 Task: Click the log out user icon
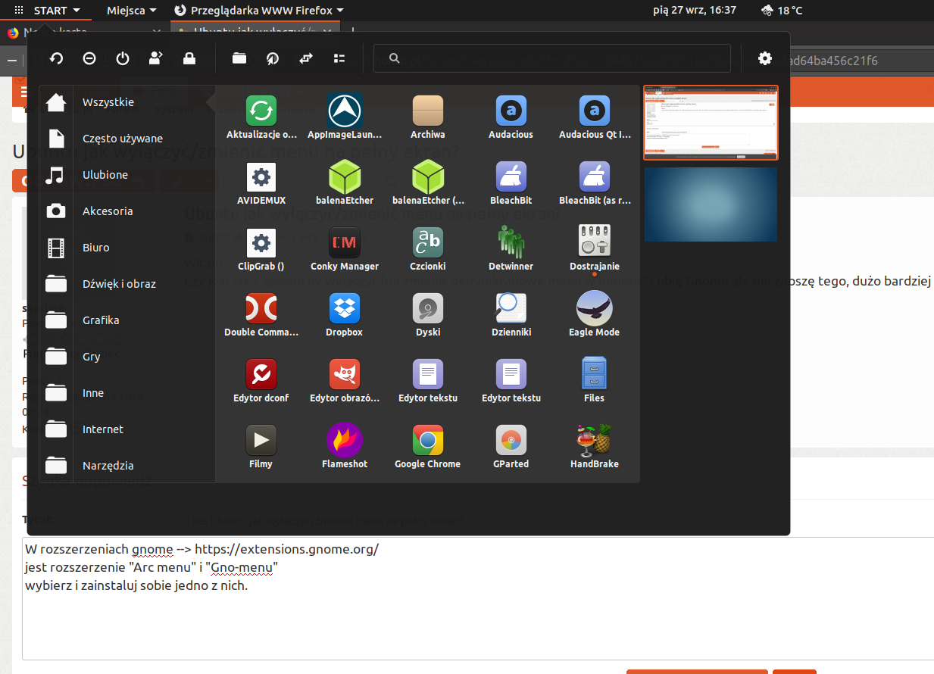pos(156,58)
